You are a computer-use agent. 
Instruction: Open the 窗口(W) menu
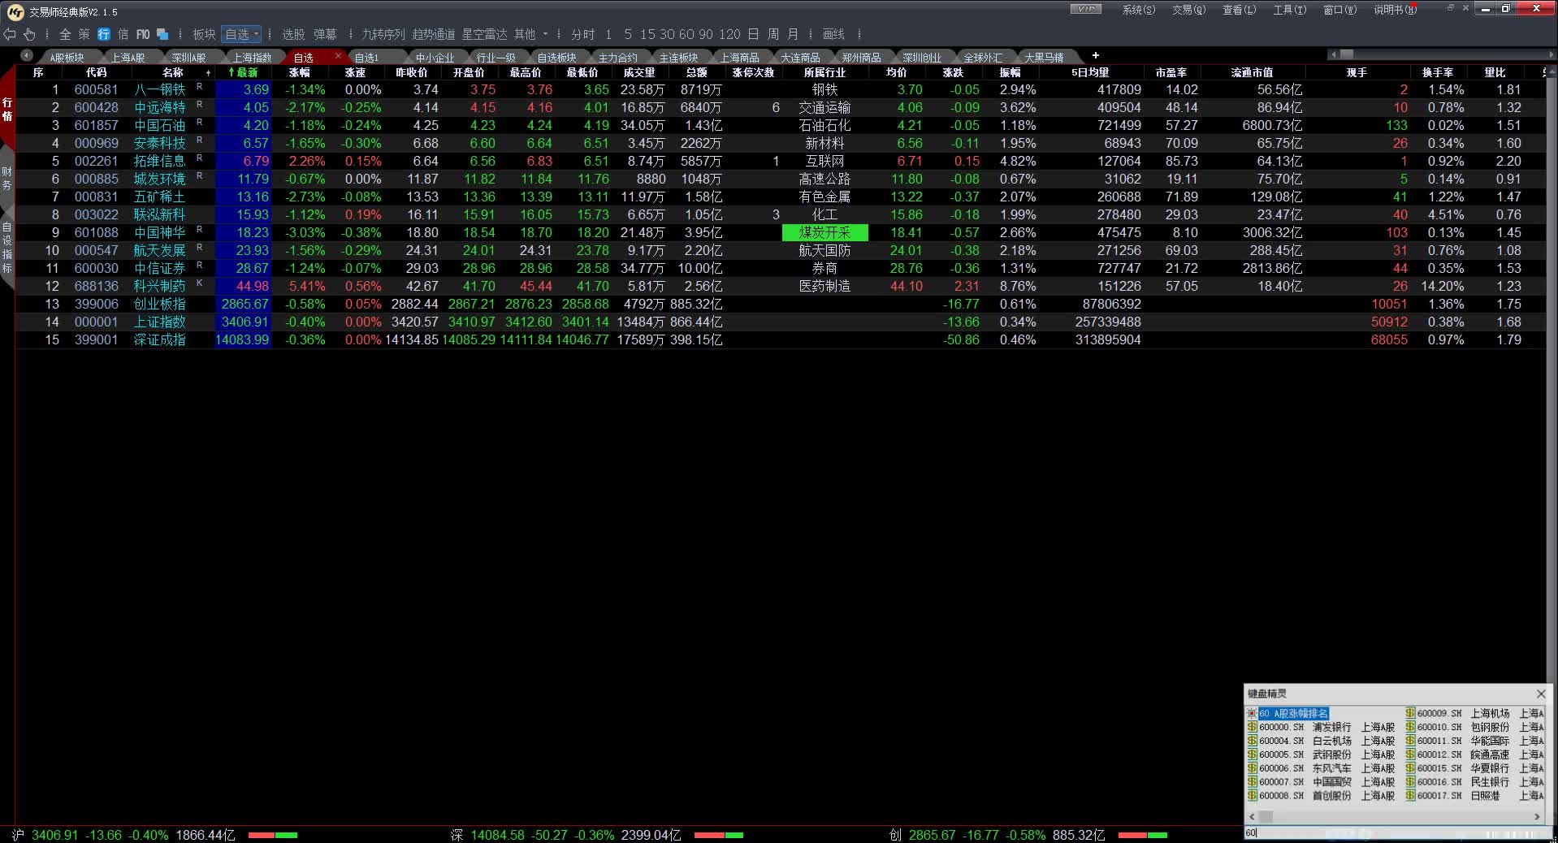click(1339, 10)
